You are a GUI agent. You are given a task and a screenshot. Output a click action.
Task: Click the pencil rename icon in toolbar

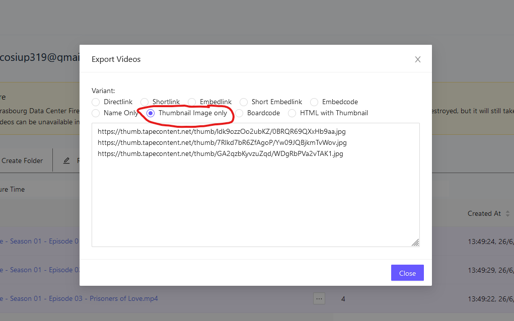pyautogui.click(x=66, y=161)
